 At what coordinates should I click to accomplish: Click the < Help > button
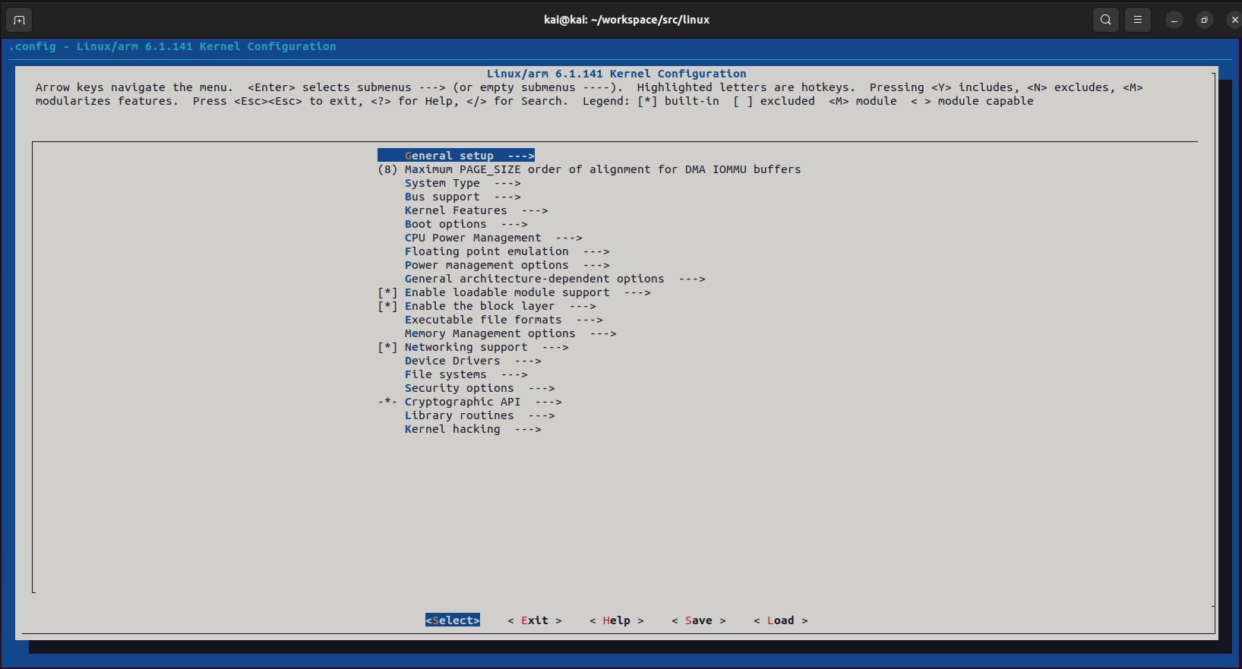click(617, 620)
